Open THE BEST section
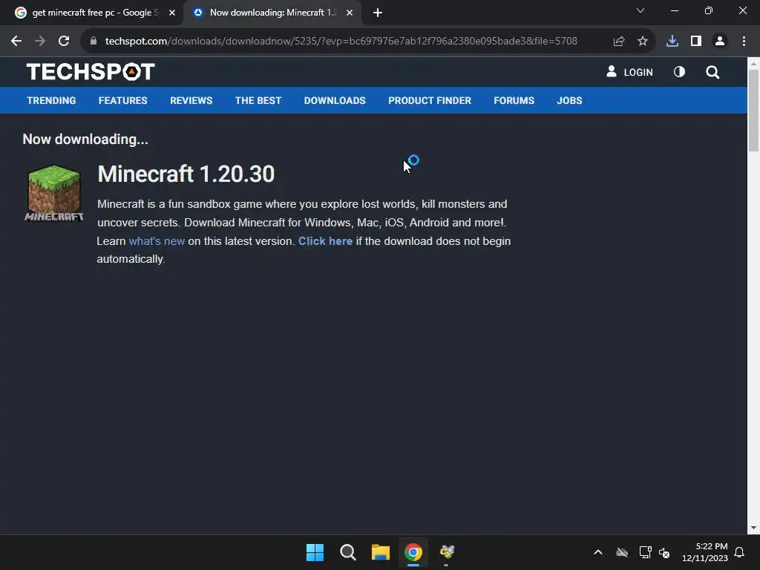The image size is (760, 570). (258, 100)
